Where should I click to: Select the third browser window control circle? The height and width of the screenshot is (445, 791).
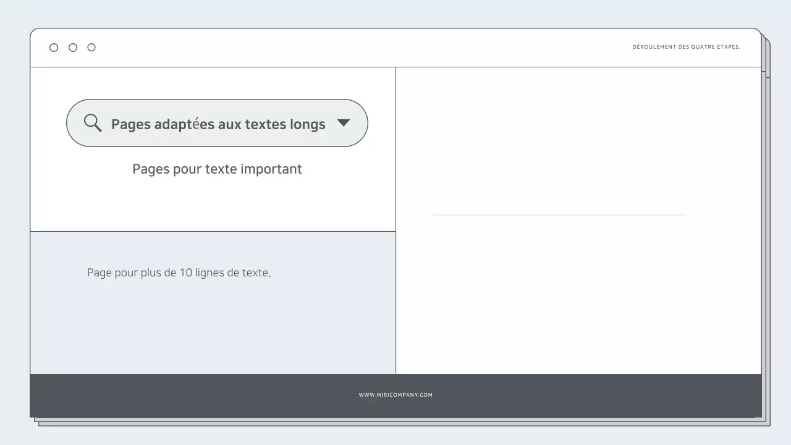91,47
